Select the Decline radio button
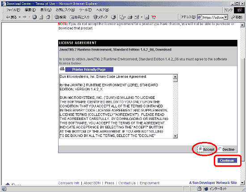Screen dimensions: 246x192 220,149
